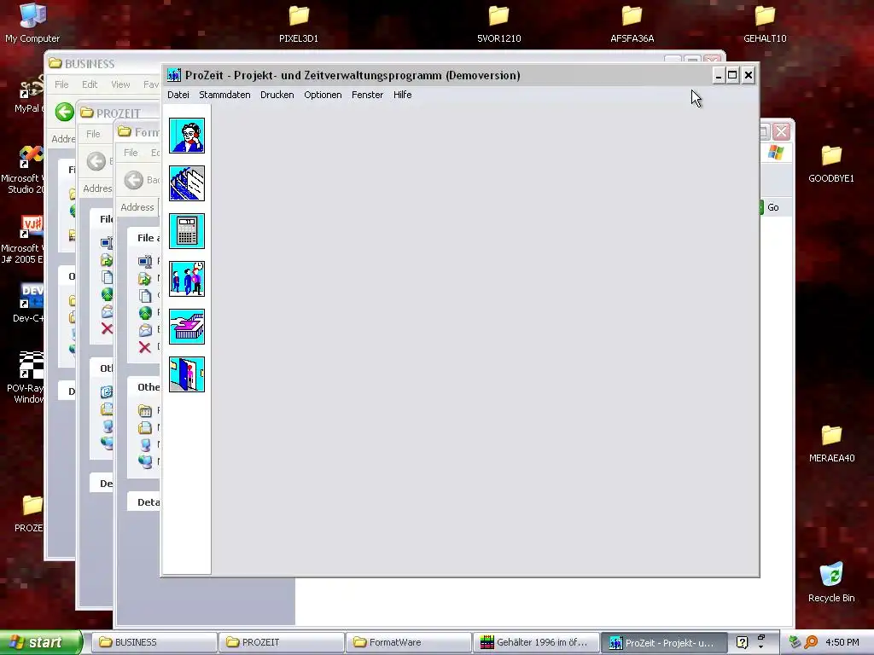Viewport: 874px width, 655px height.
Task: Select the PROZEIT folder icon on desktop
Action: pos(29,513)
